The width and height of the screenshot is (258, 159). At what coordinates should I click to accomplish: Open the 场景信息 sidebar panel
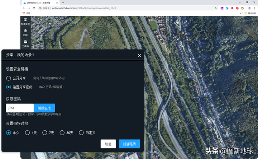tap(25, 22)
